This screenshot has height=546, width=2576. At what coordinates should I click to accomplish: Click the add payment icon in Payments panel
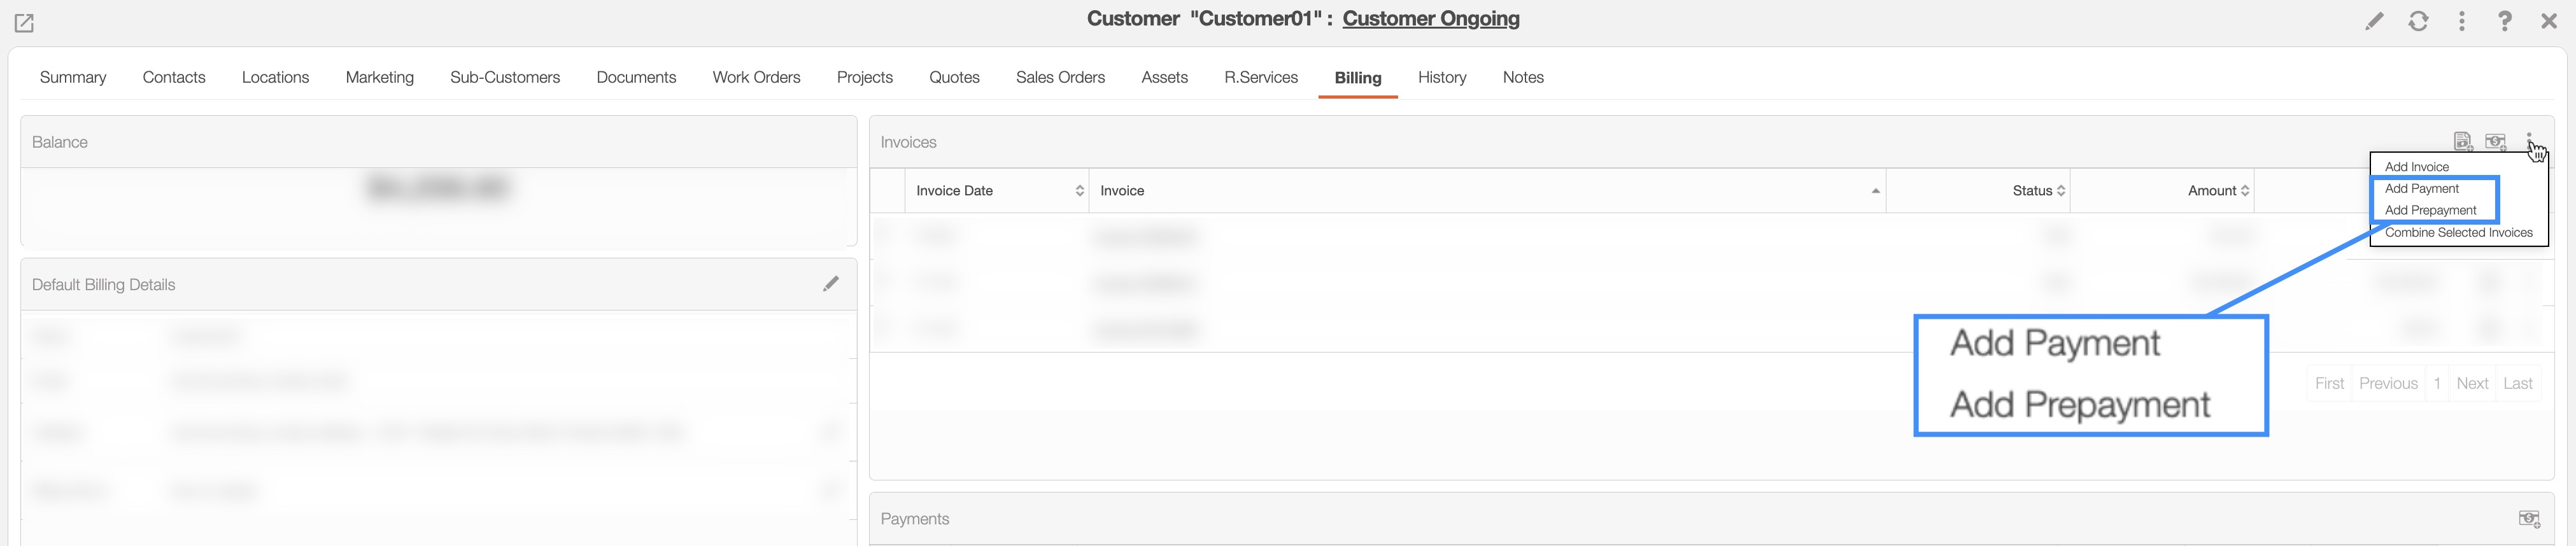click(x=2528, y=518)
